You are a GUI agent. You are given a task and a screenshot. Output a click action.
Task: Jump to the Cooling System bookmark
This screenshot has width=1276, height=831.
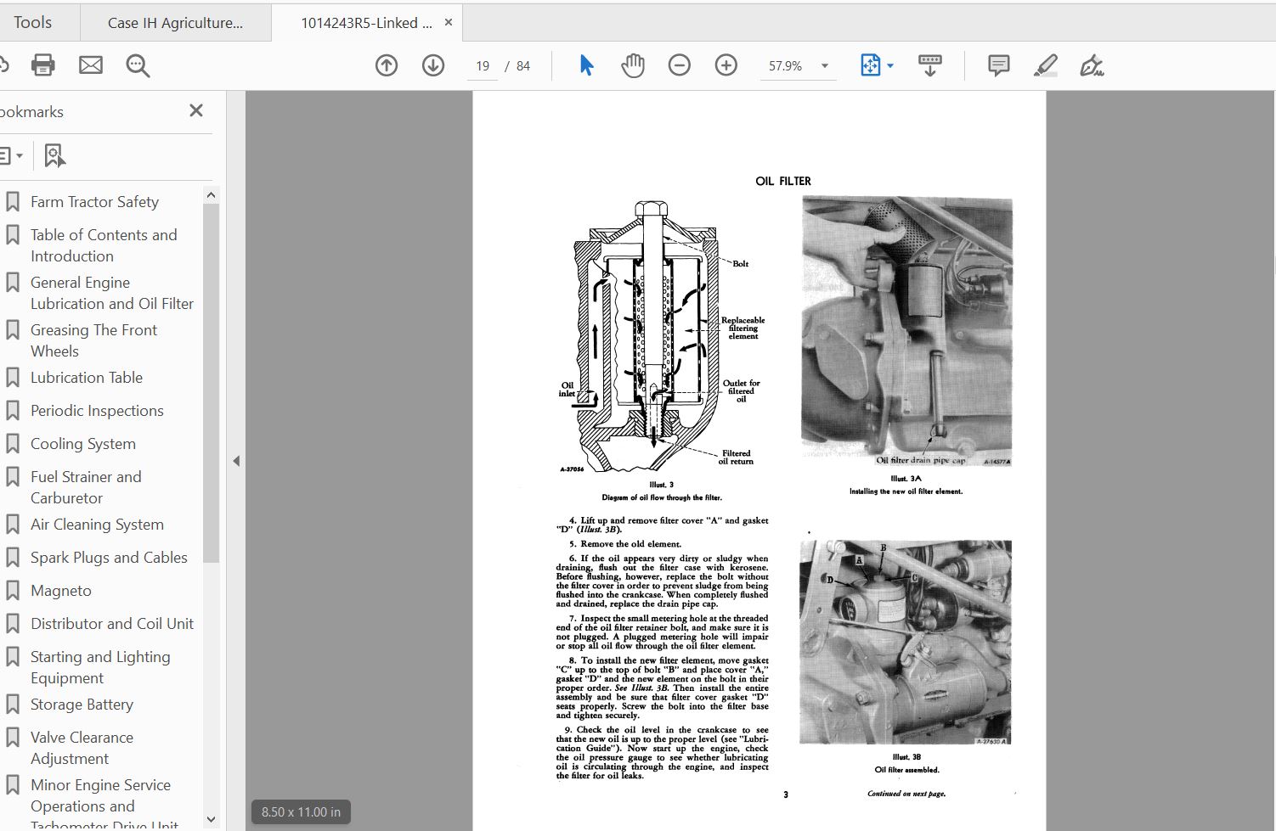tap(83, 444)
